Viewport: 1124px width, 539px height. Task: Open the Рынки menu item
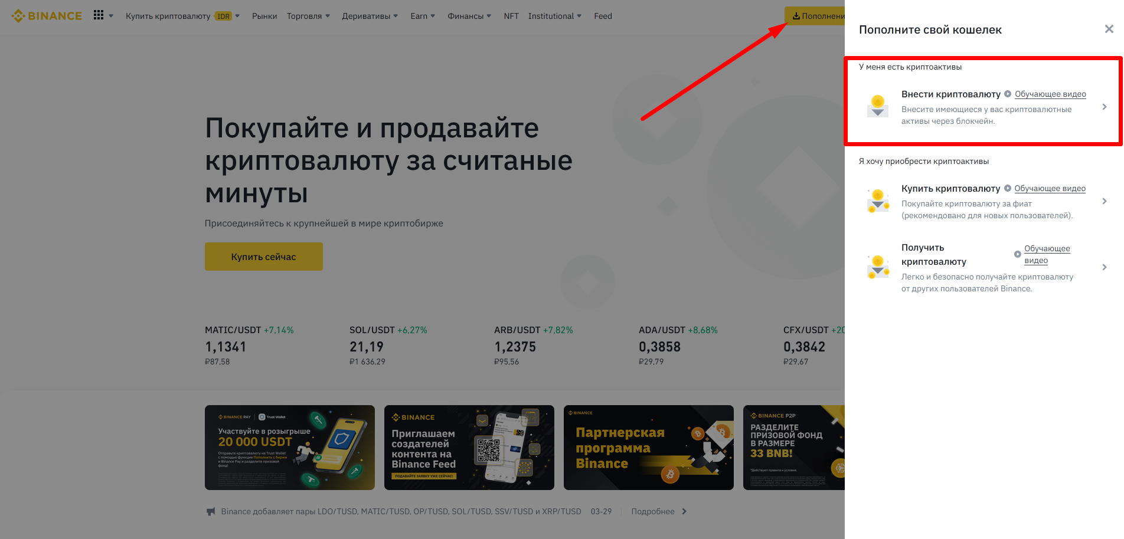[x=264, y=16]
